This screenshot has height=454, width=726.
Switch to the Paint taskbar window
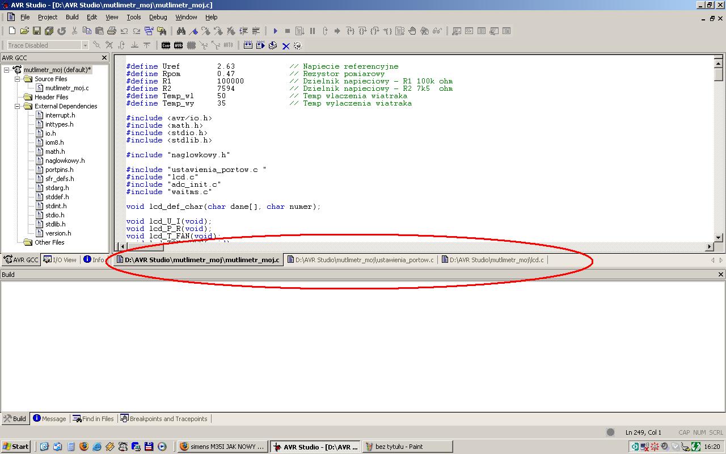pos(407,447)
